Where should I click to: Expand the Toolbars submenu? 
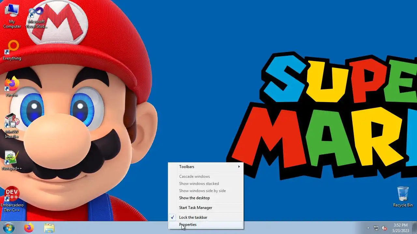pyautogui.click(x=206, y=167)
